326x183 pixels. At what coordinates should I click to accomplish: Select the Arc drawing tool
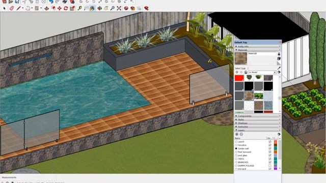coord(28,8)
